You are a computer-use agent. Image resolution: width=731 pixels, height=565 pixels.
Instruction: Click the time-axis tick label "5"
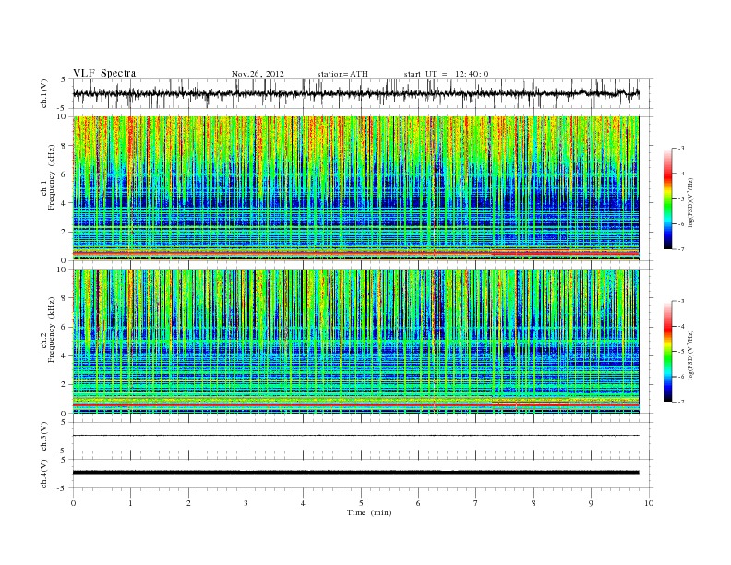point(361,503)
